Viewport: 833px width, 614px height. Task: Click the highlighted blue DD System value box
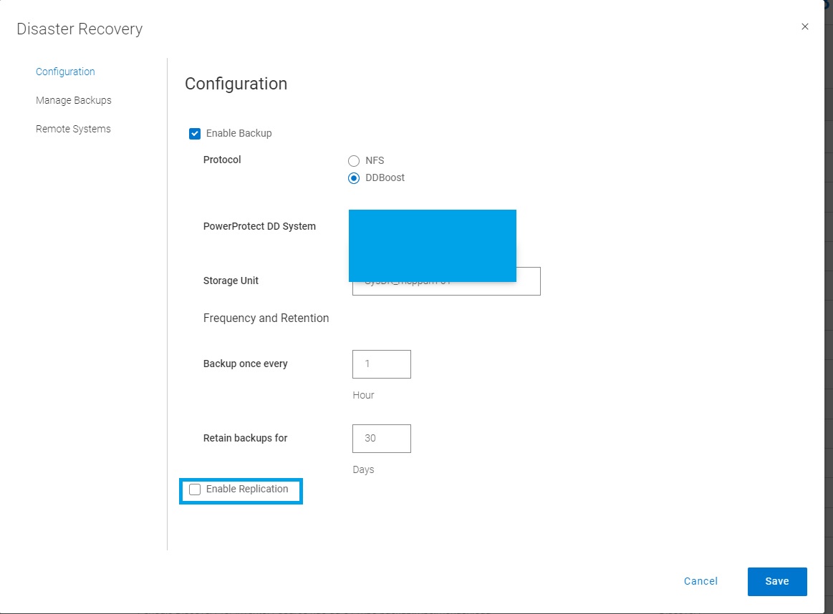point(432,245)
